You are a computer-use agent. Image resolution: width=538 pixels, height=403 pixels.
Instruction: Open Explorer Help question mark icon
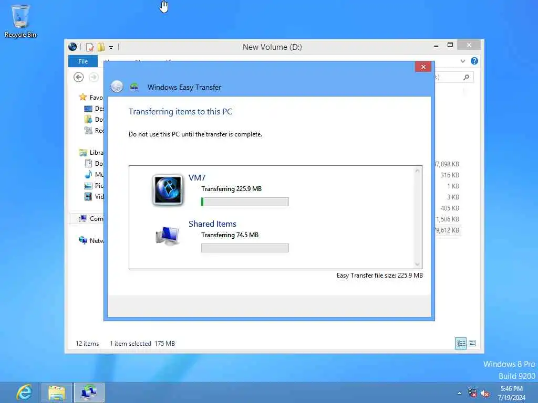click(x=474, y=61)
